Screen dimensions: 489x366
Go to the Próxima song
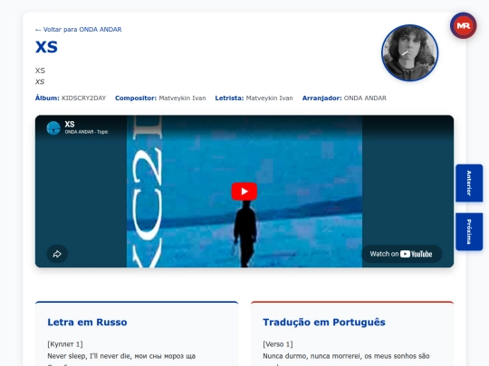469,231
